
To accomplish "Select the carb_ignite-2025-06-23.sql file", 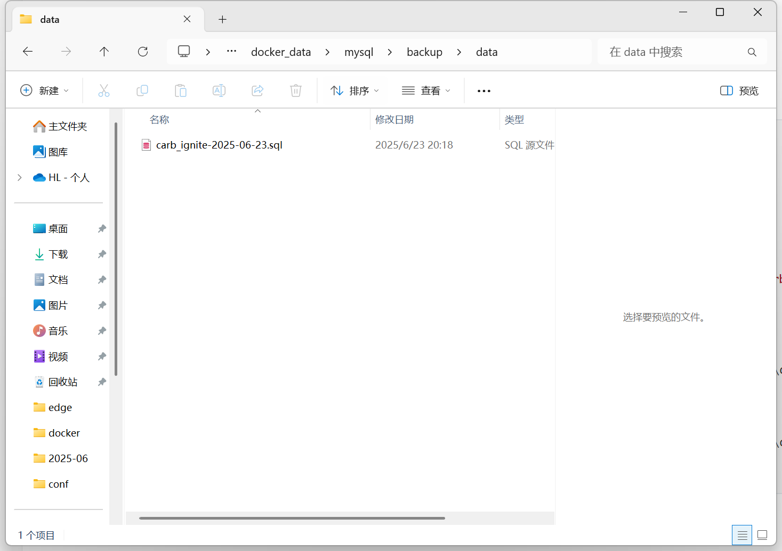I will point(219,145).
